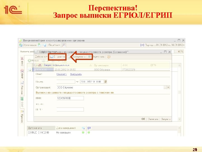
Task: Click the ОГРН column header in the list
Action: click(x=153, y=65)
